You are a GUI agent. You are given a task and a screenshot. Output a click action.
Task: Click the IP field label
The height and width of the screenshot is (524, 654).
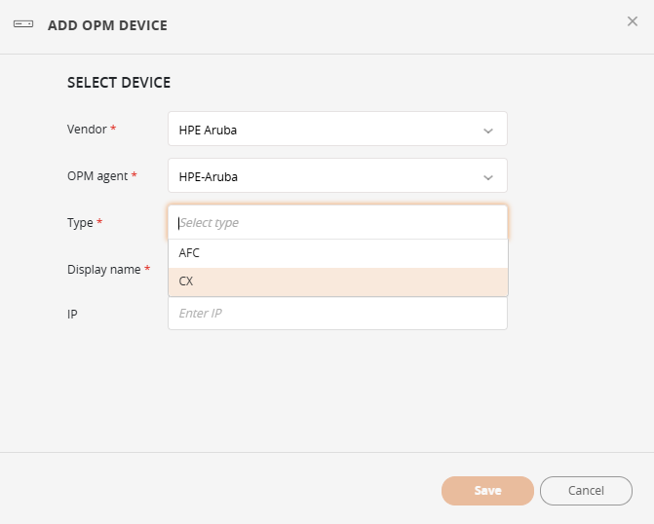tap(72, 315)
